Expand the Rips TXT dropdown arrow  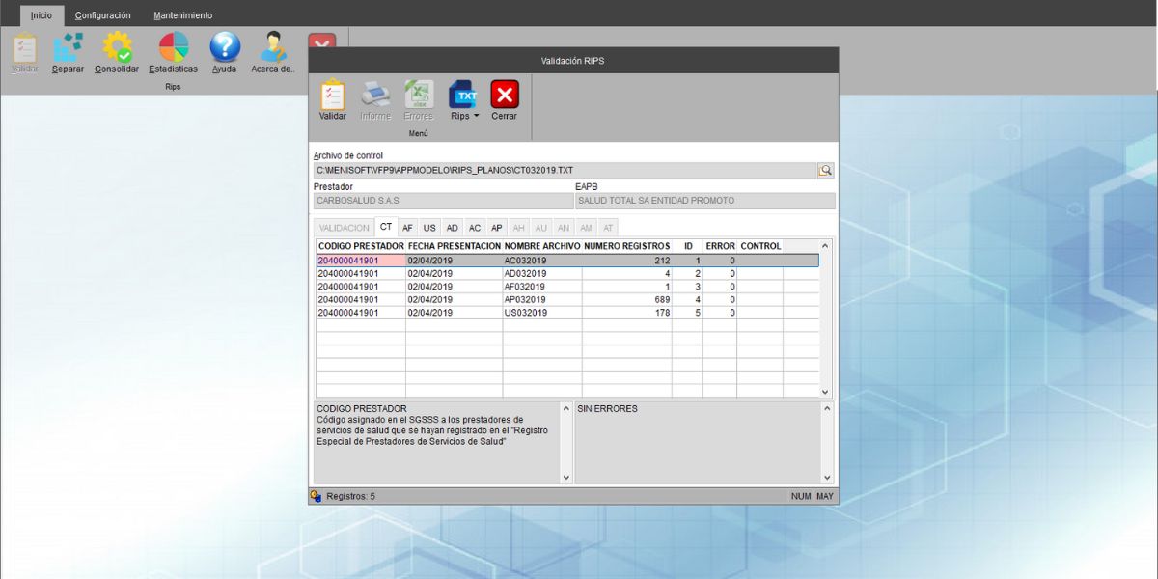pos(476,117)
